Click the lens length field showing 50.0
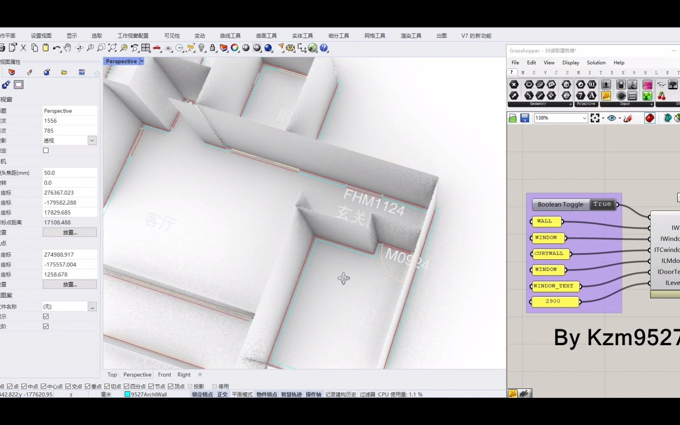 tap(70, 173)
